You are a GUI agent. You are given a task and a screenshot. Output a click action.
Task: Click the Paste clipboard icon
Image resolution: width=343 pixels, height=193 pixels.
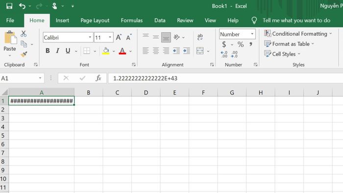tap(10, 37)
